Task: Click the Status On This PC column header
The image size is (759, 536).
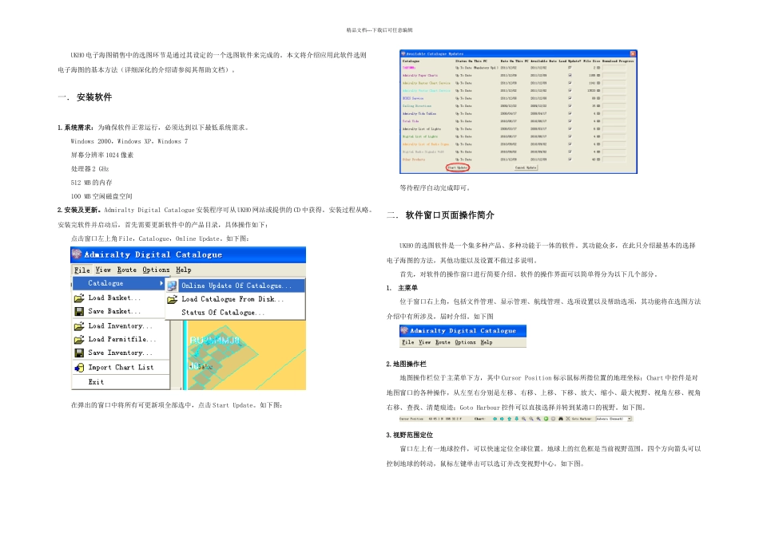Action: pyautogui.click(x=471, y=61)
